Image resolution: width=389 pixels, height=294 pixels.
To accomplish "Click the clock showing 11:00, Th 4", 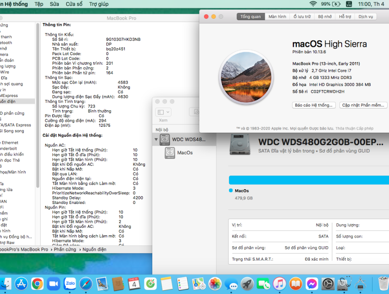I will coord(371,4).
